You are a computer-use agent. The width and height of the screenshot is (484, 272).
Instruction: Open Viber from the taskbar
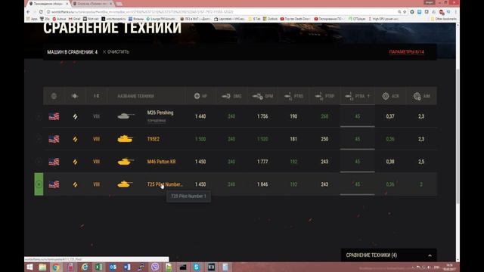point(155,267)
